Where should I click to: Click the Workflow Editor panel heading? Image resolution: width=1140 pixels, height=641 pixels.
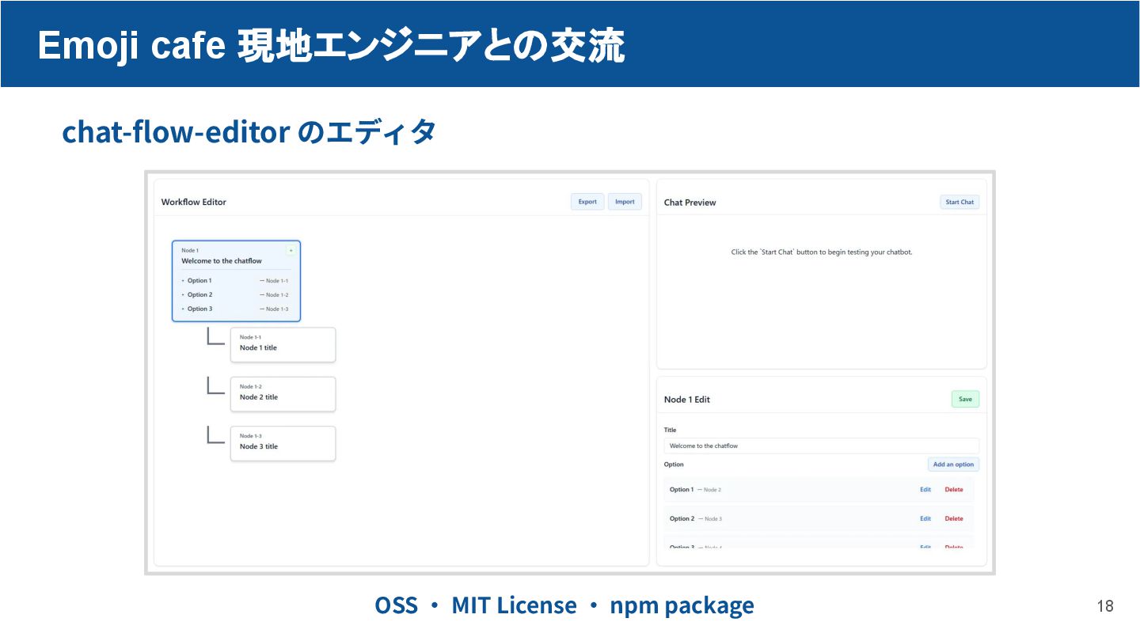pos(194,202)
